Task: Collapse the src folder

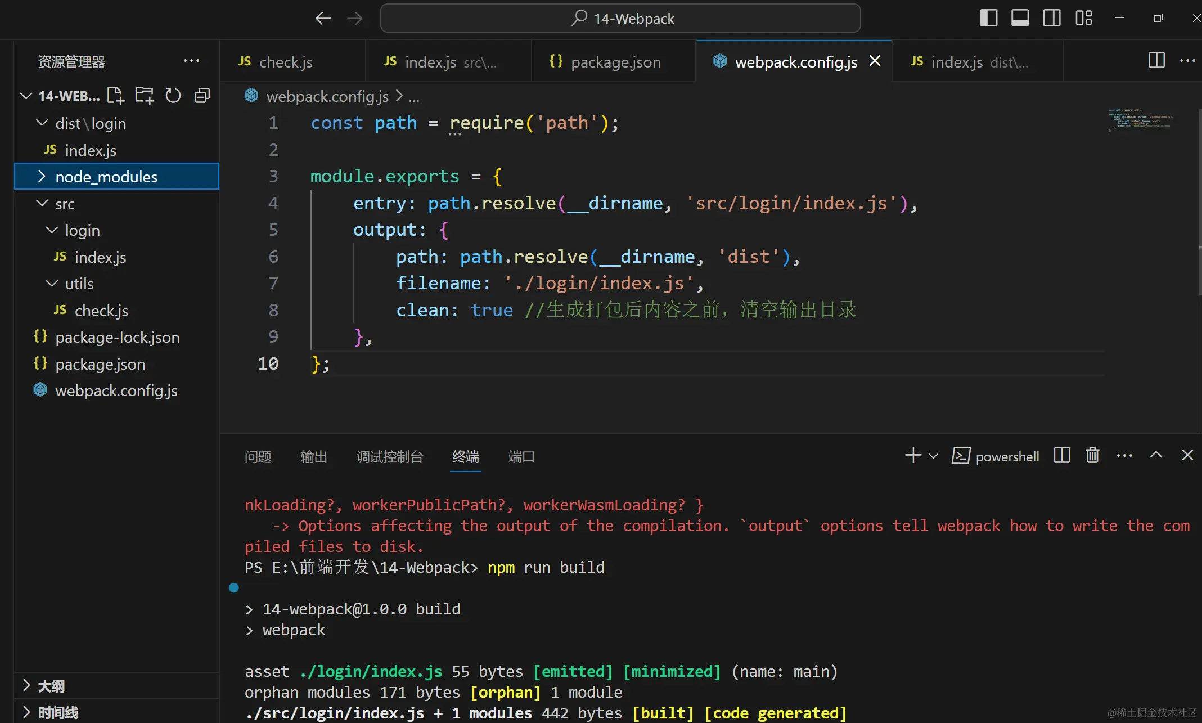Action: pos(42,203)
